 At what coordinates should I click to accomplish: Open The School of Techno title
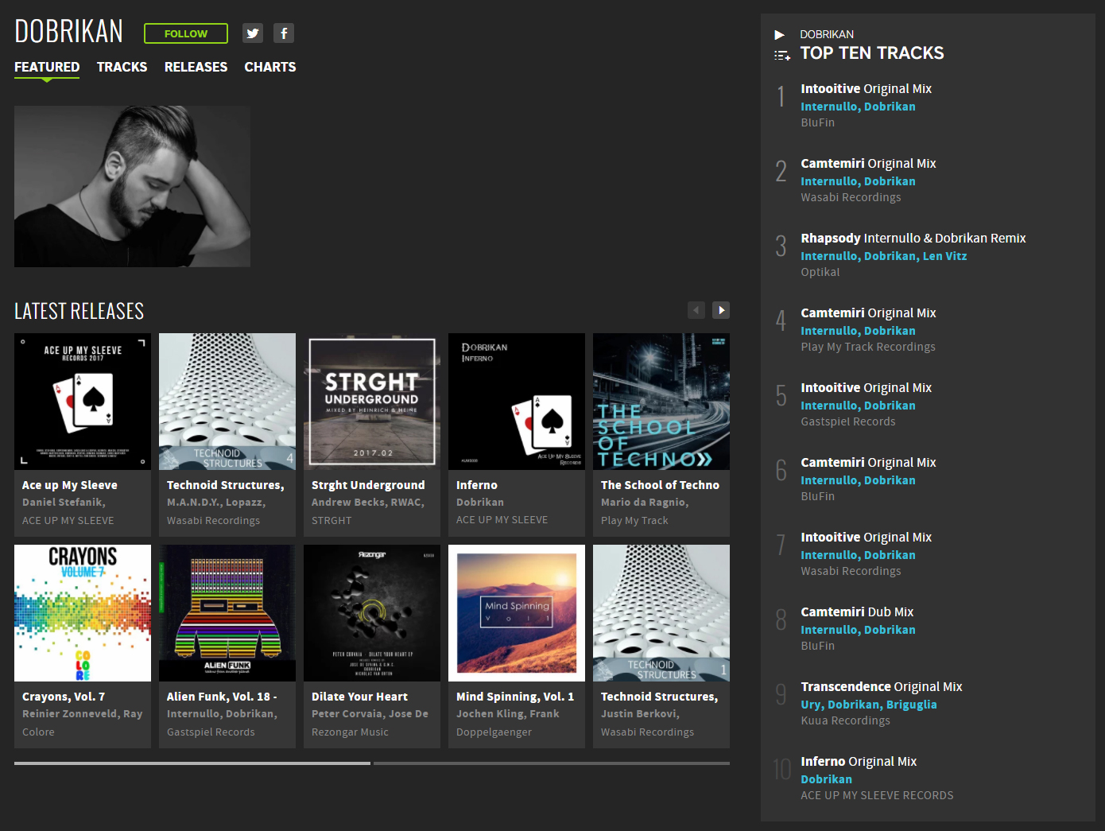pos(660,485)
